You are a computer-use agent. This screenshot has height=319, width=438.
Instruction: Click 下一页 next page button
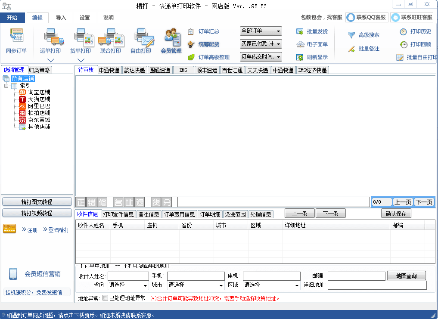(424, 202)
